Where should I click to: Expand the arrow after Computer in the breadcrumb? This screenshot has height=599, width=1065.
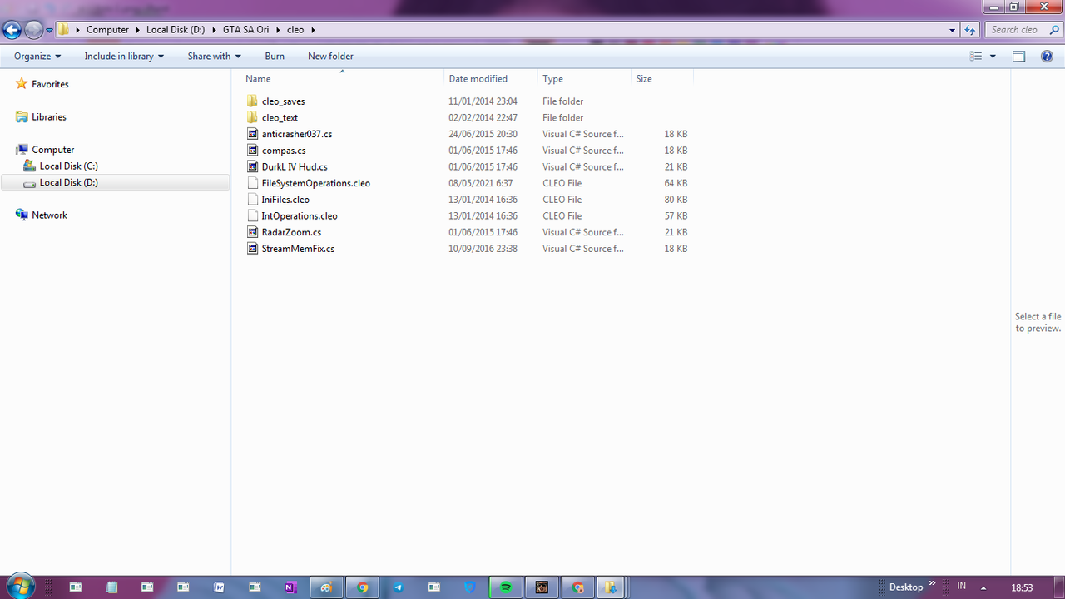click(x=138, y=30)
